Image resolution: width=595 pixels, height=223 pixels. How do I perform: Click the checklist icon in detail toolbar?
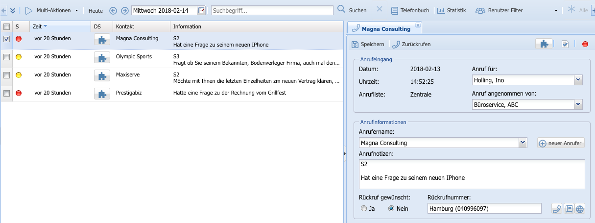point(565,44)
